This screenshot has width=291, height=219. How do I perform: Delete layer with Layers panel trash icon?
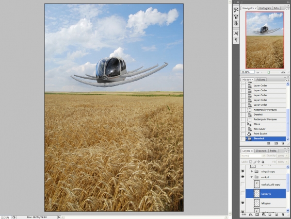pos(283,215)
